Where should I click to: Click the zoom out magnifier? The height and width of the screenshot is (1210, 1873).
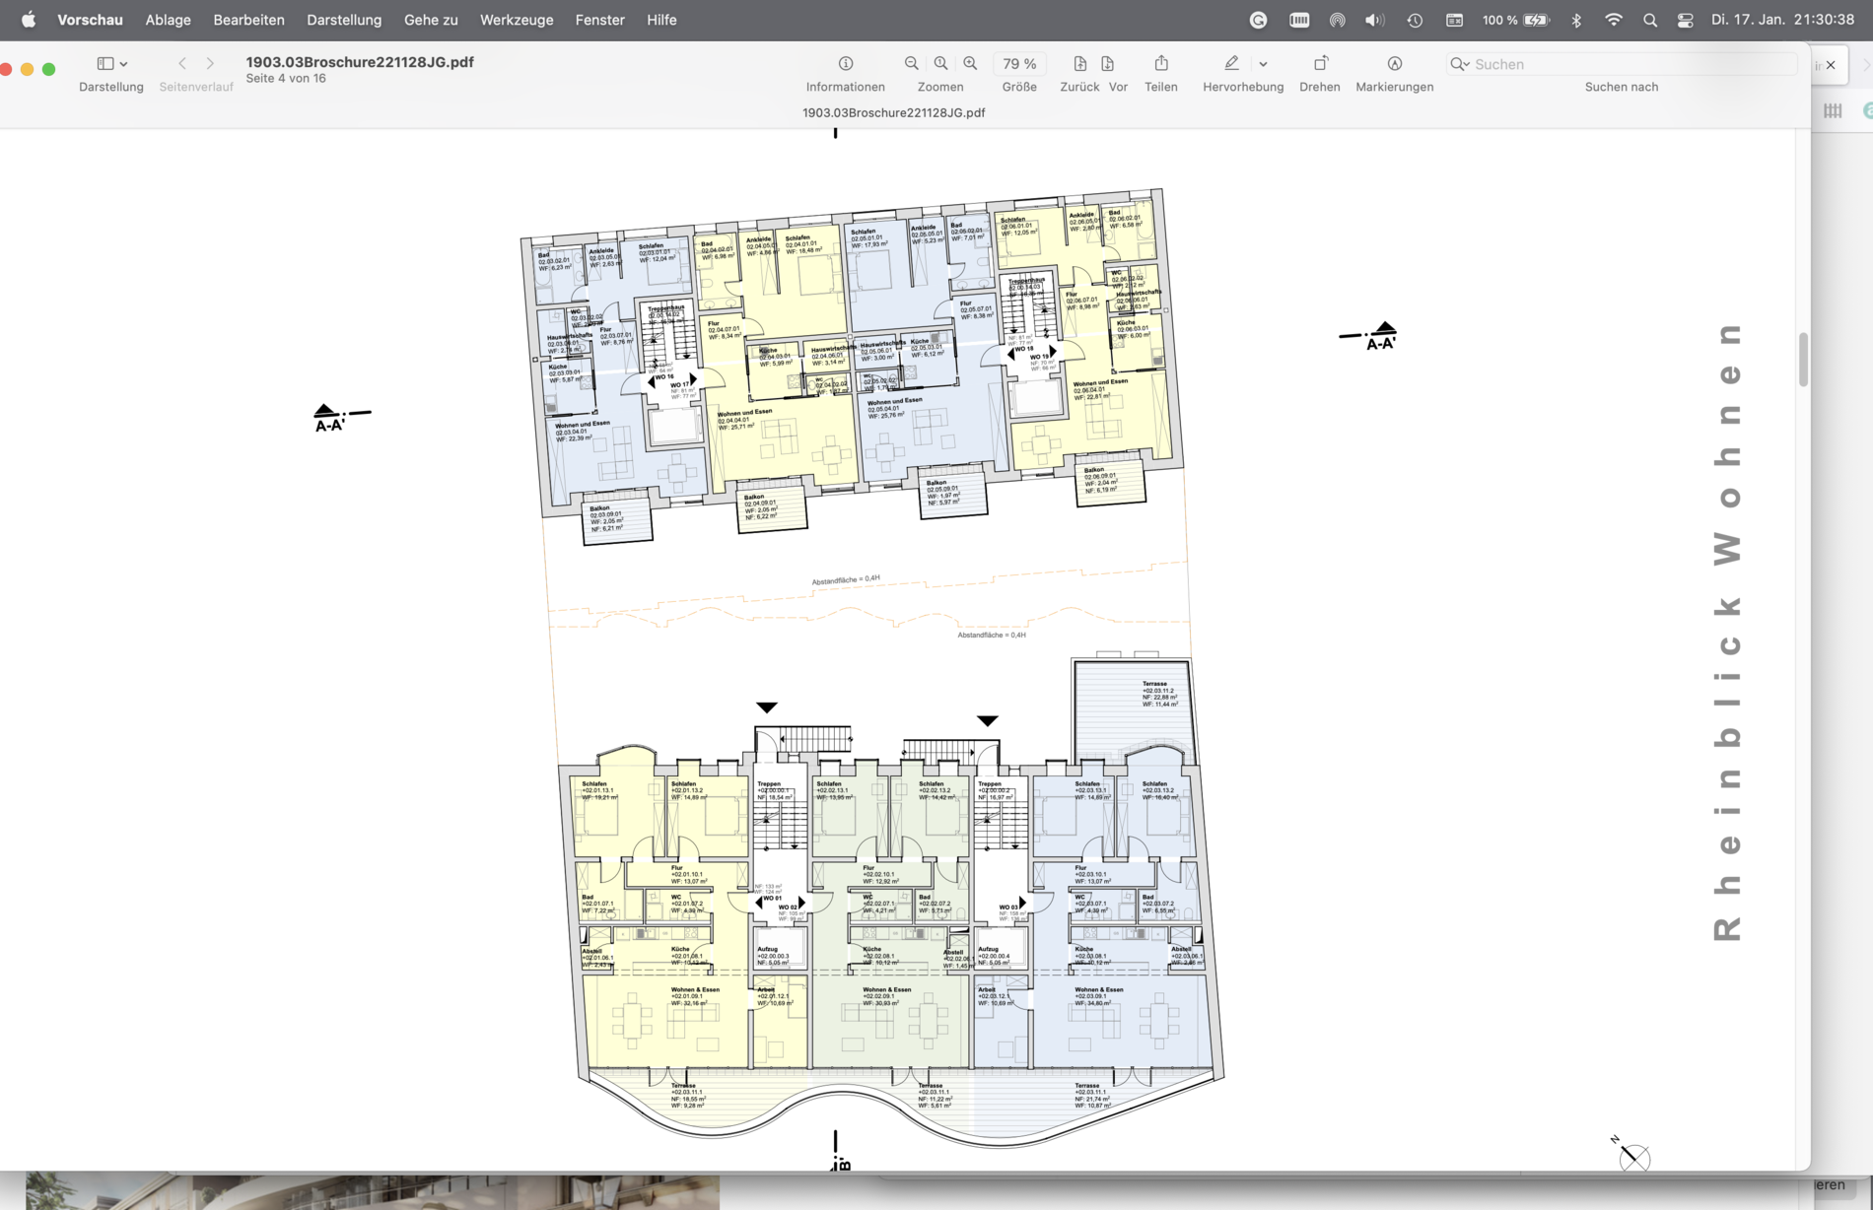pos(912,63)
